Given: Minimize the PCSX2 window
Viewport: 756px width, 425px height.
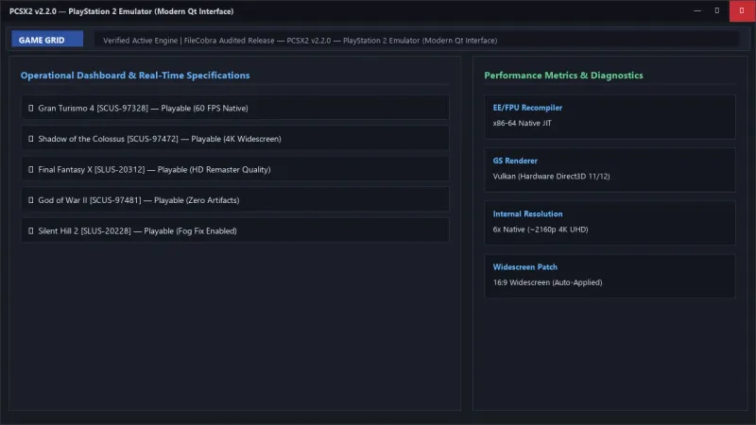Looking at the screenshot, I should [697, 10].
